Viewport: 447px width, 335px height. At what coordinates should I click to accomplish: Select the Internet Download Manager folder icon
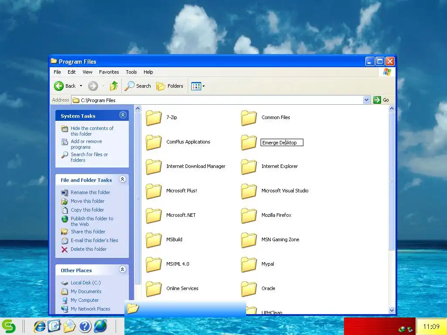tap(154, 167)
